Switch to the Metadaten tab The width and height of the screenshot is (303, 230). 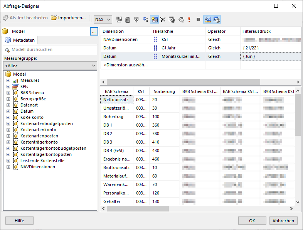coord(20,40)
